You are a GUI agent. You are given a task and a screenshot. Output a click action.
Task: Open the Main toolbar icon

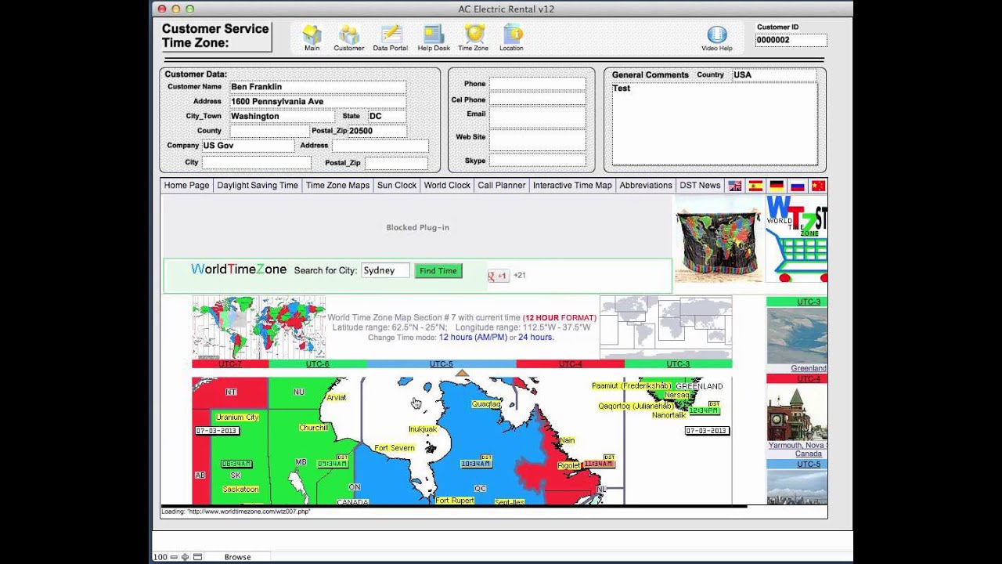[x=312, y=38]
